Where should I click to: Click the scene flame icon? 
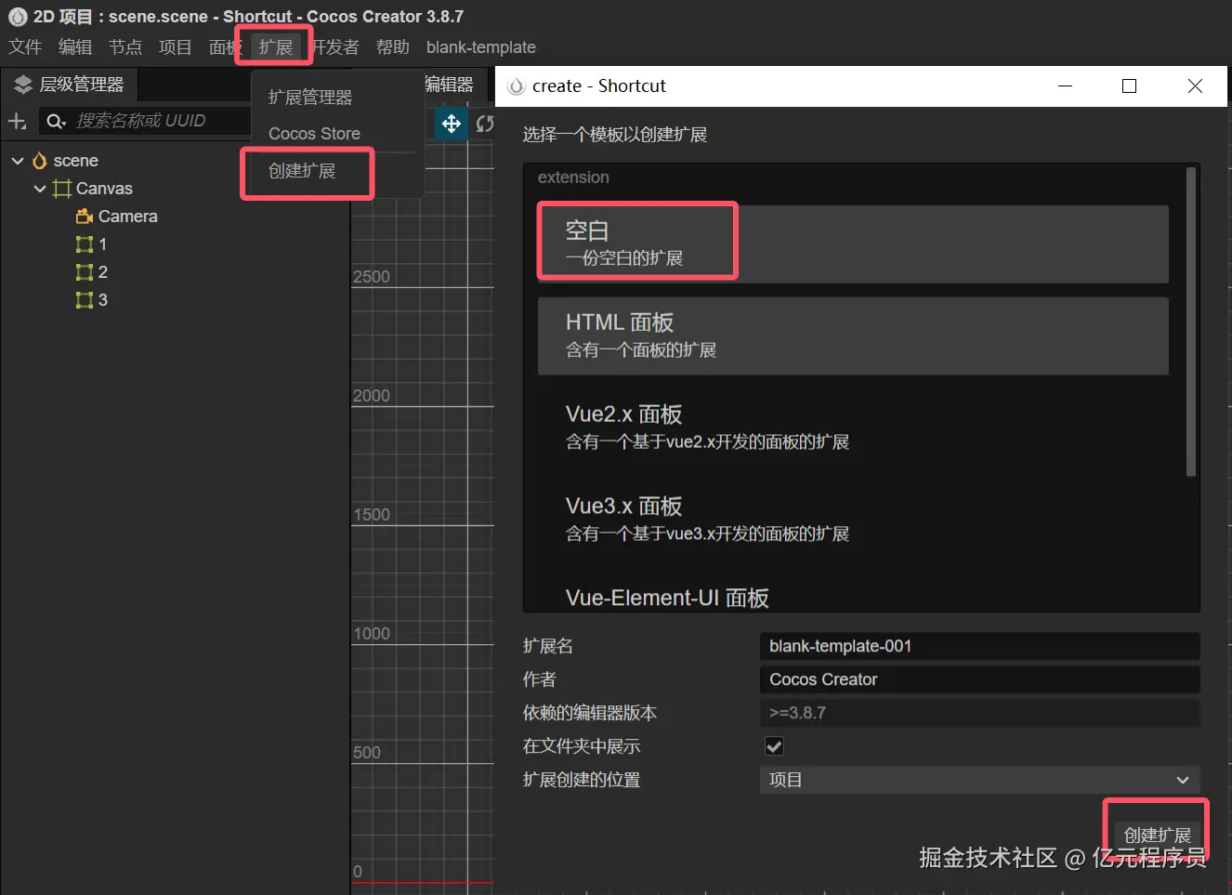39,161
